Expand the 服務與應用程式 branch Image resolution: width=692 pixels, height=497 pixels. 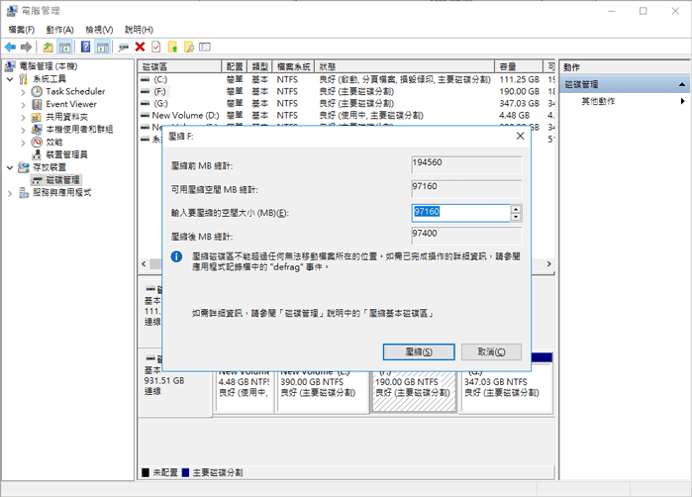tap(10, 193)
